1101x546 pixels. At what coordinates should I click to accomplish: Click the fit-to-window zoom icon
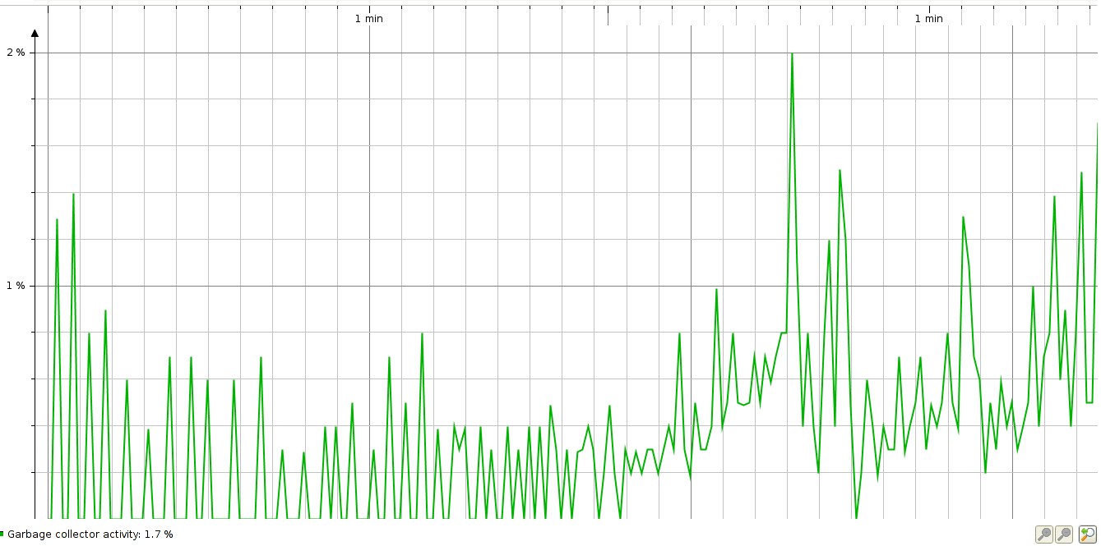click(1087, 534)
